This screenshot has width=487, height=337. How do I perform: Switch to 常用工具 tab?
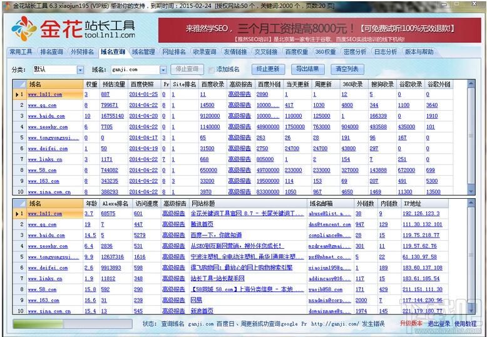(21, 52)
